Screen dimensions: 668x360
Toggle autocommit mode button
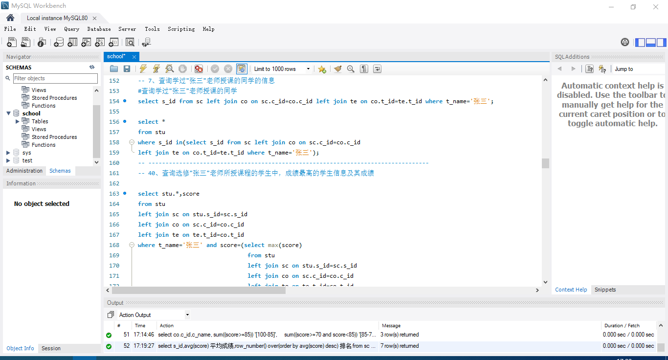tap(242, 69)
